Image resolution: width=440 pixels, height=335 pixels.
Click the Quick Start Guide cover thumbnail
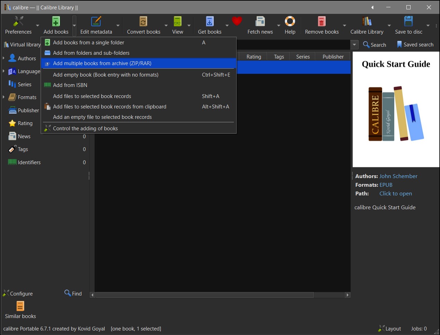click(396, 109)
